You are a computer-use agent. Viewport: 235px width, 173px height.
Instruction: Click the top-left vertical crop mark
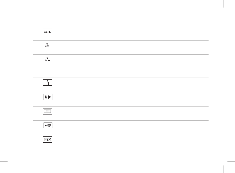12,4
